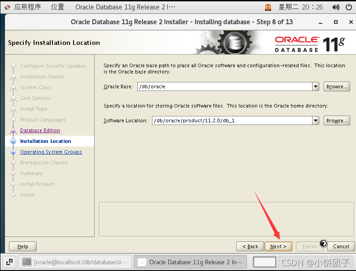Screen dimensions: 356x271
Task: Open installer Help
Action: (23, 246)
